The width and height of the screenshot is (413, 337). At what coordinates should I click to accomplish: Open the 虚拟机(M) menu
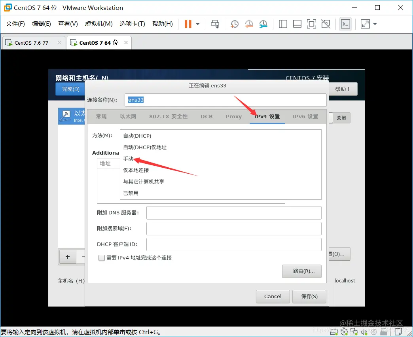(x=99, y=24)
